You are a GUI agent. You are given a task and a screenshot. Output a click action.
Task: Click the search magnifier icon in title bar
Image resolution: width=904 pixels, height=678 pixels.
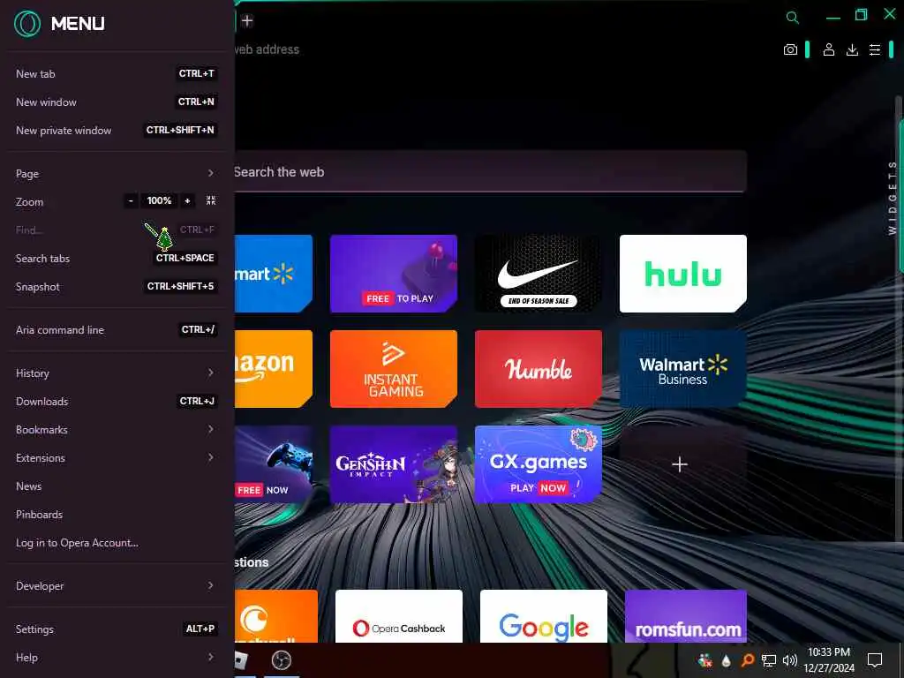pos(793,18)
